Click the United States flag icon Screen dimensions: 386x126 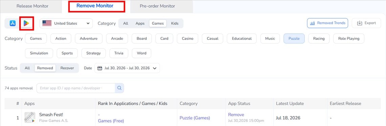pyautogui.click(x=47, y=23)
